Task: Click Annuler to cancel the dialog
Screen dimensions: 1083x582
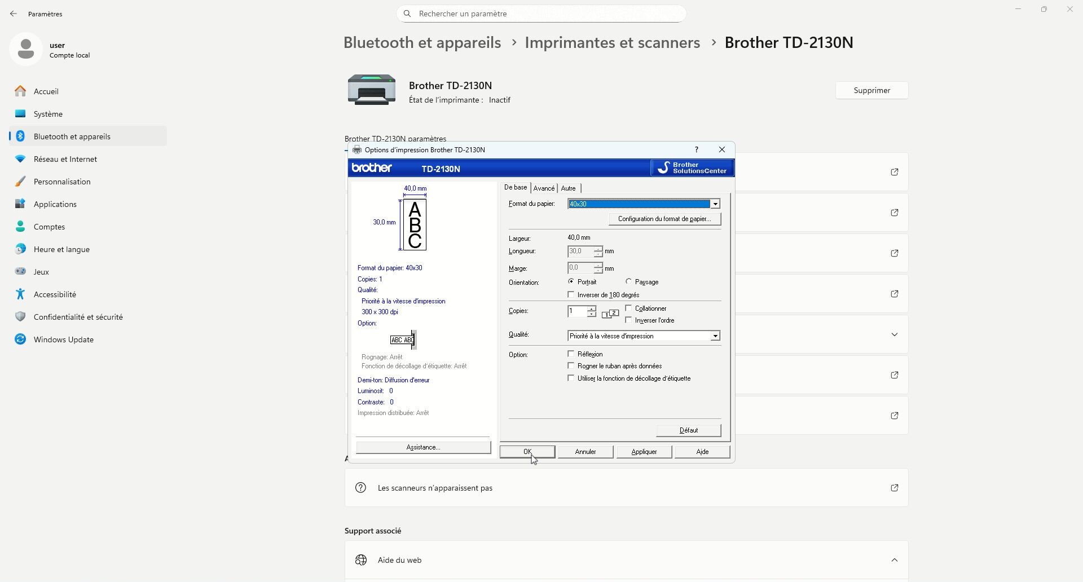Action: tap(585, 452)
